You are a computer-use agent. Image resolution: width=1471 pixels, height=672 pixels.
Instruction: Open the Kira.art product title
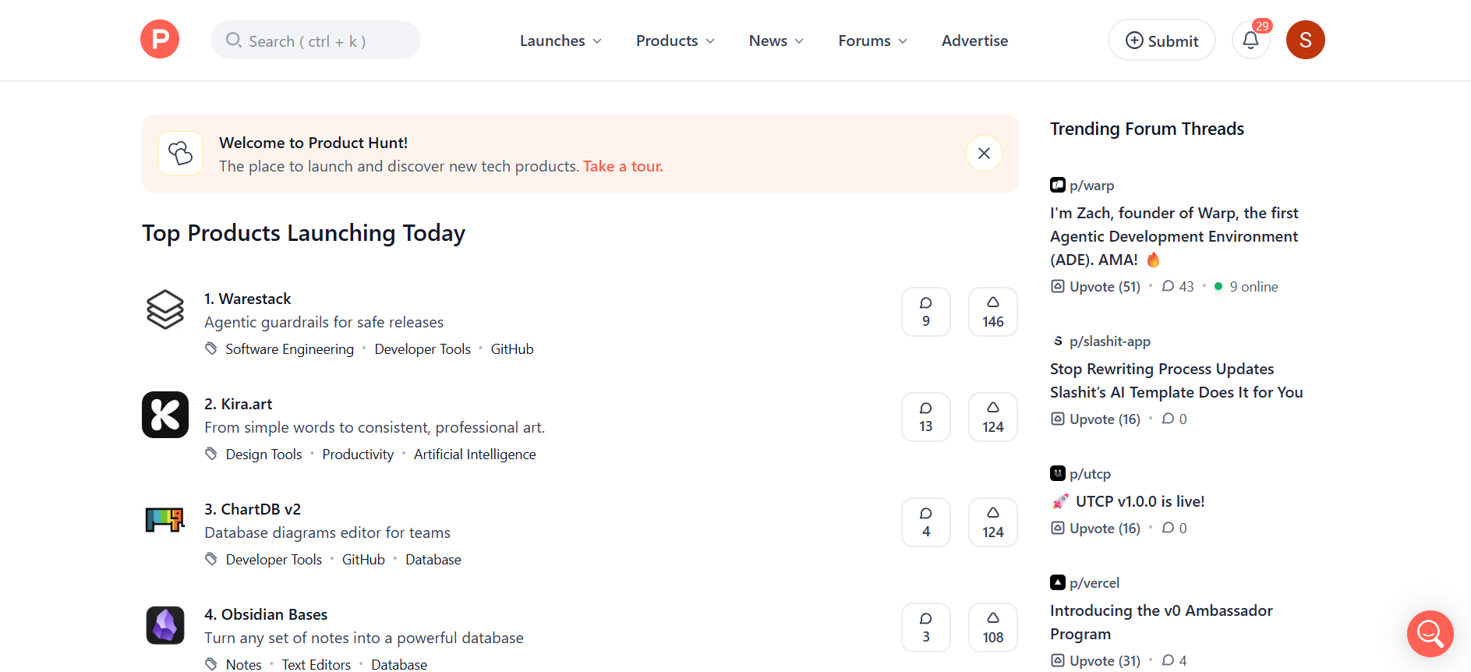[x=238, y=404]
